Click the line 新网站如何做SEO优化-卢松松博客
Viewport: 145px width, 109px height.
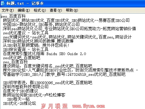coord(34,95)
